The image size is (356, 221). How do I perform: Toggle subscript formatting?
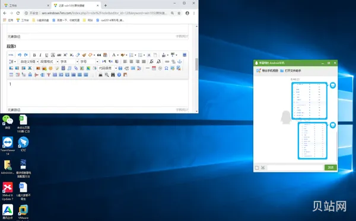point(71,55)
